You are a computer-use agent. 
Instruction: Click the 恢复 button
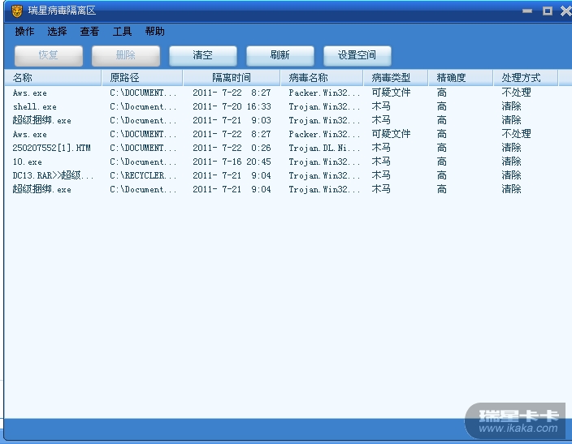(x=49, y=55)
